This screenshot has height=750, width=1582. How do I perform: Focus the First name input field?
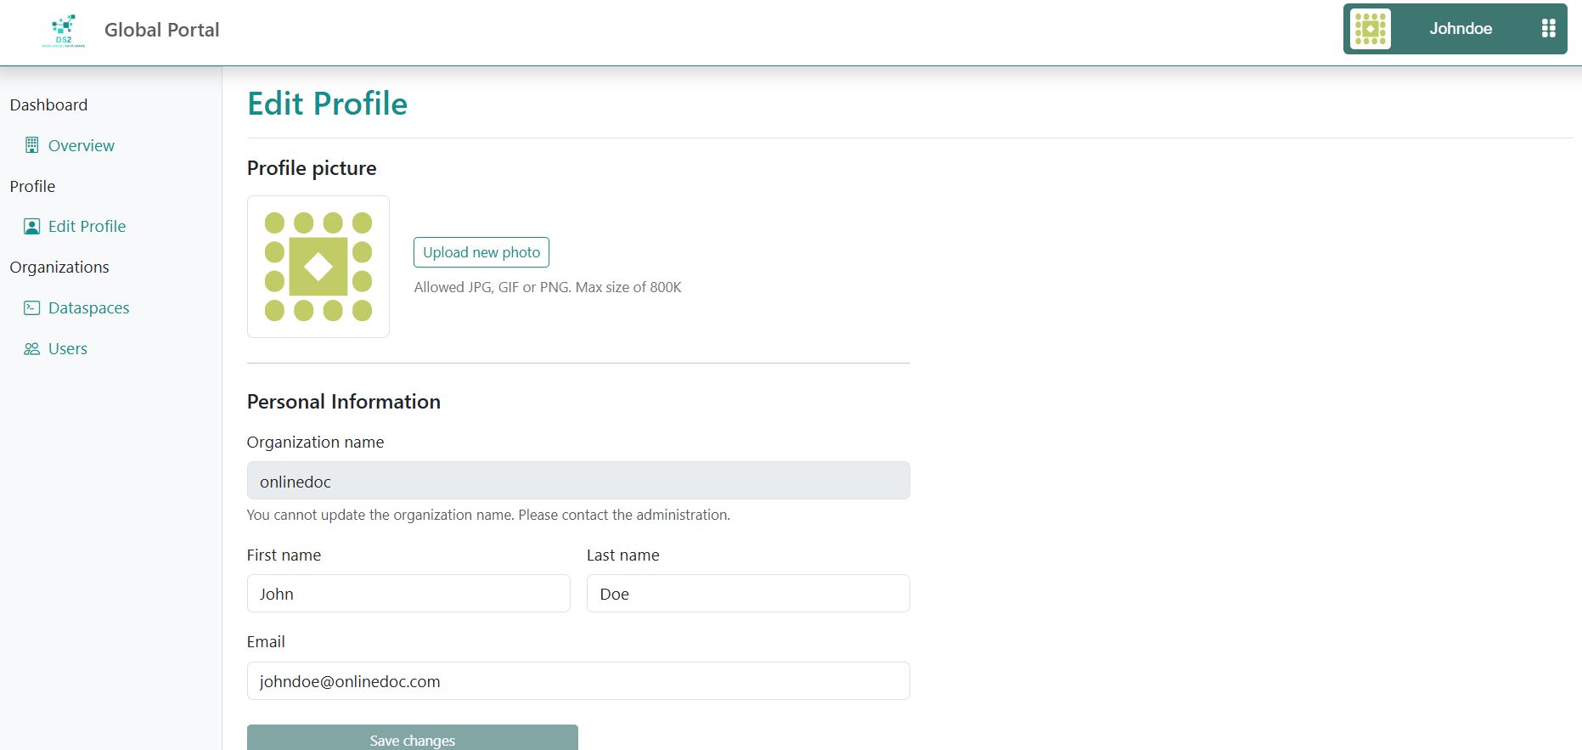pyautogui.click(x=408, y=594)
